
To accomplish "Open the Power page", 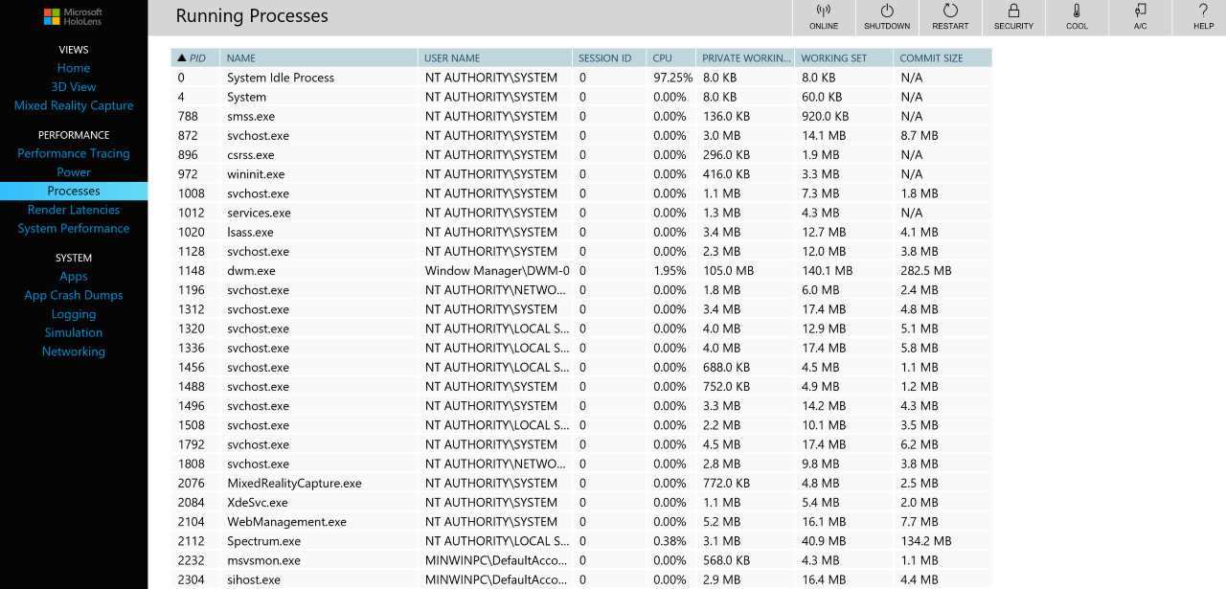I will click(x=73, y=171).
